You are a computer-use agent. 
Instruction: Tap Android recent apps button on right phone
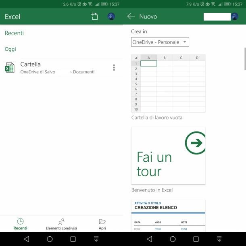196,239
